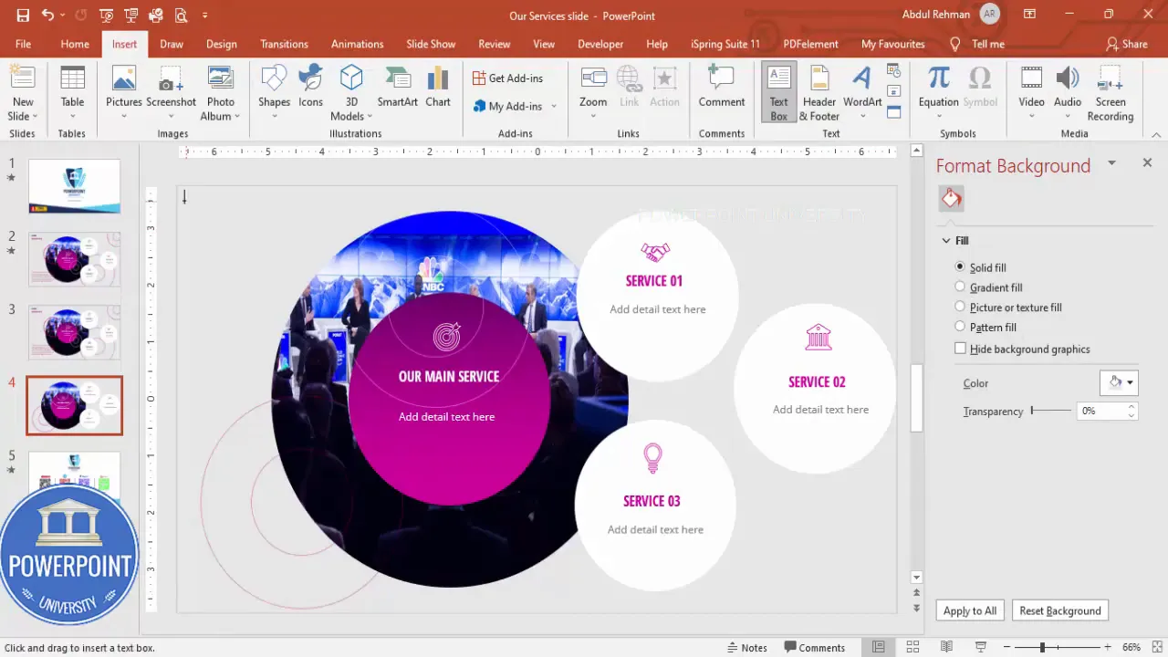Fit slide to current window

pos(1156,648)
